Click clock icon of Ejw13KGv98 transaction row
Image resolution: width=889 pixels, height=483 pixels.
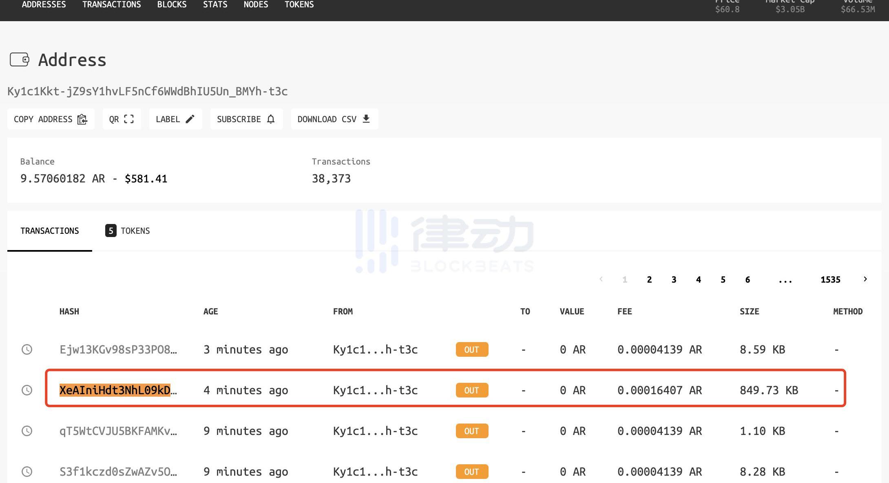pos(27,349)
